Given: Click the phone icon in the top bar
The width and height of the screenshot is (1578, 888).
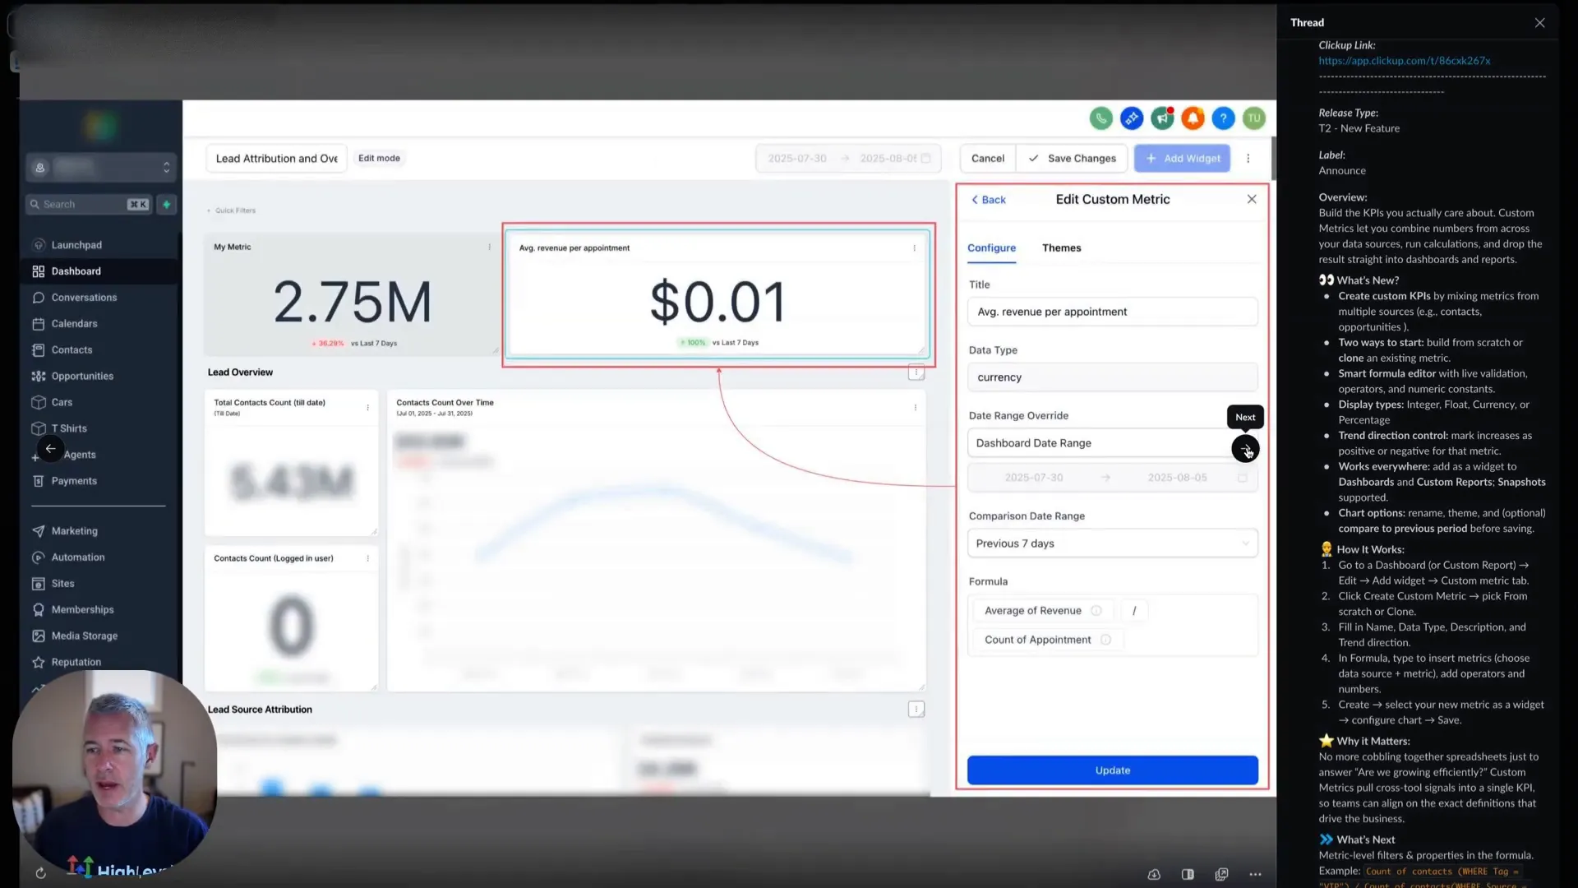Looking at the screenshot, I should pos(1101,118).
